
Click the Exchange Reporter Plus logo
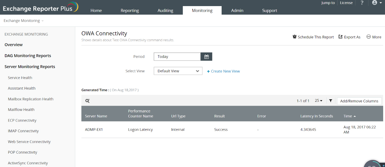coord(41,8)
